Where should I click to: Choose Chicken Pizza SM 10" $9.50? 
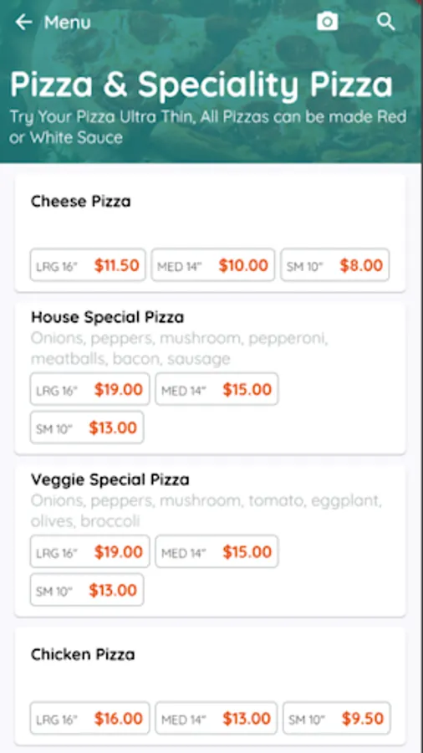coord(337,719)
